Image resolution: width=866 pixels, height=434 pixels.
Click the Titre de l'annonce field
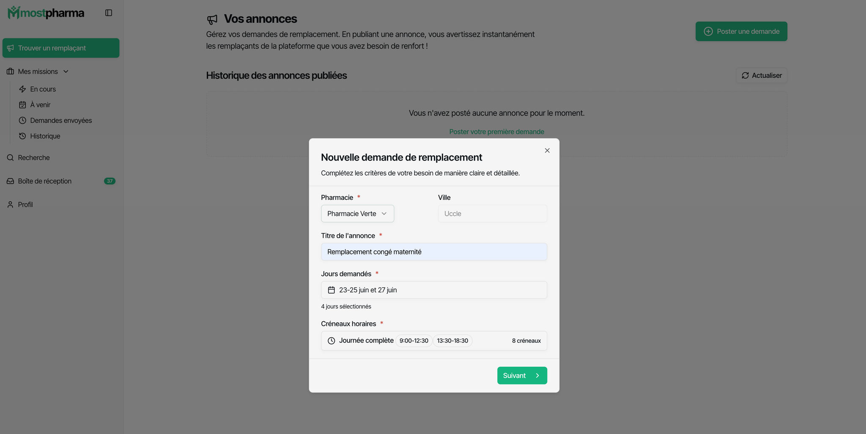434,252
